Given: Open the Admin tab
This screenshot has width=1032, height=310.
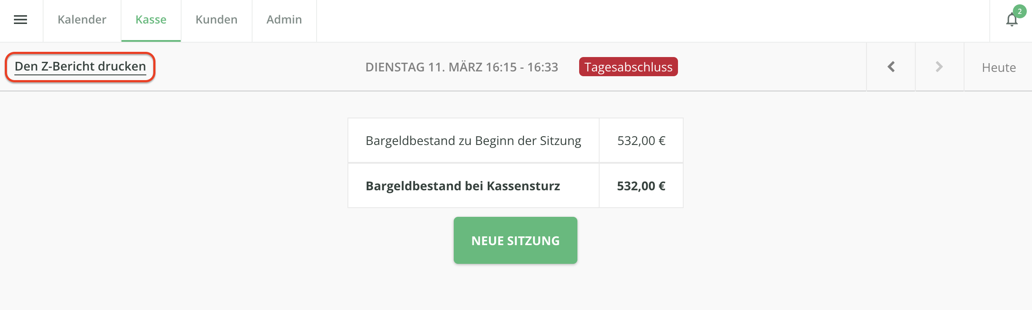Looking at the screenshot, I should 284,20.
